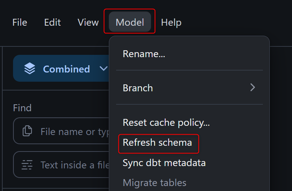Viewport: 292px width, 191px height.
Task: Click Refresh schema in the menu
Action: click(x=157, y=143)
